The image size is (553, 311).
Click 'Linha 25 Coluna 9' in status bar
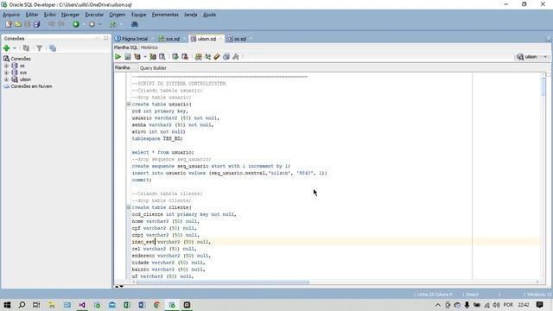(434, 295)
